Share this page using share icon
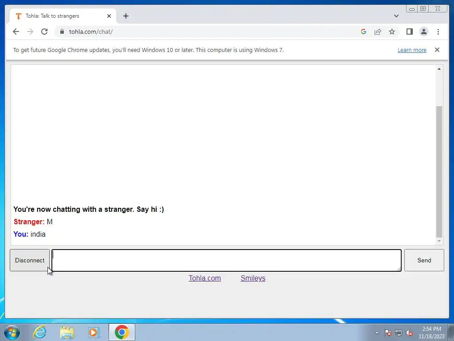 (378, 32)
